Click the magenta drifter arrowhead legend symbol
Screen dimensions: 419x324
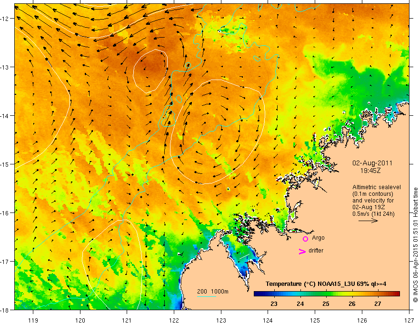tap(302, 251)
